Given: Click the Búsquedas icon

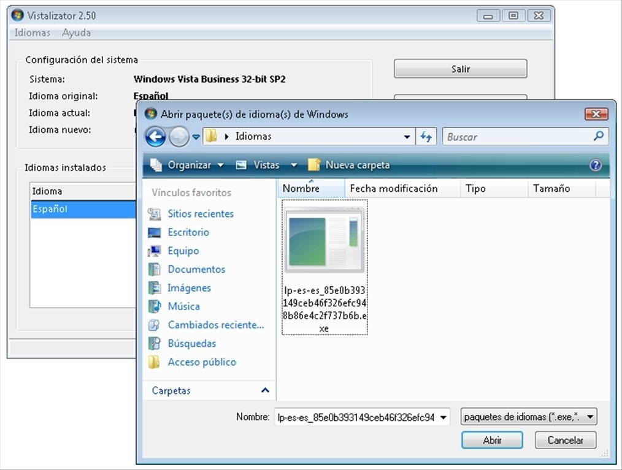Looking at the screenshot, I should point(155,344).
